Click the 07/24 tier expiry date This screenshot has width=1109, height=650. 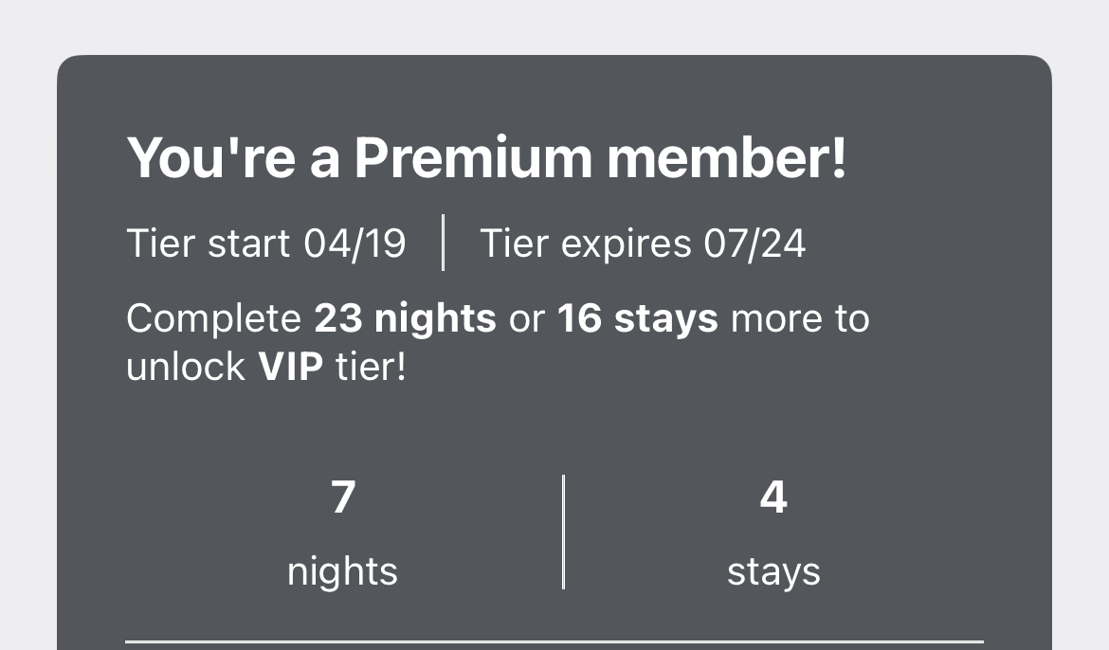754,244
